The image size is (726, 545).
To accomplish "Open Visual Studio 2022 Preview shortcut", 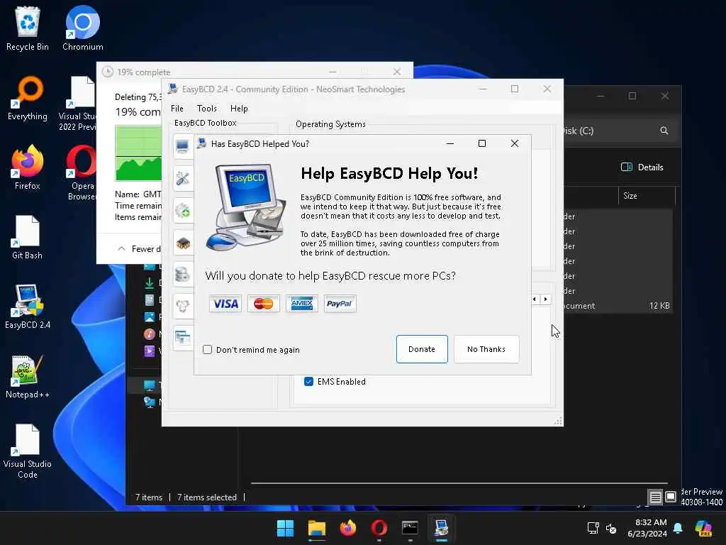I will point(78,104).
